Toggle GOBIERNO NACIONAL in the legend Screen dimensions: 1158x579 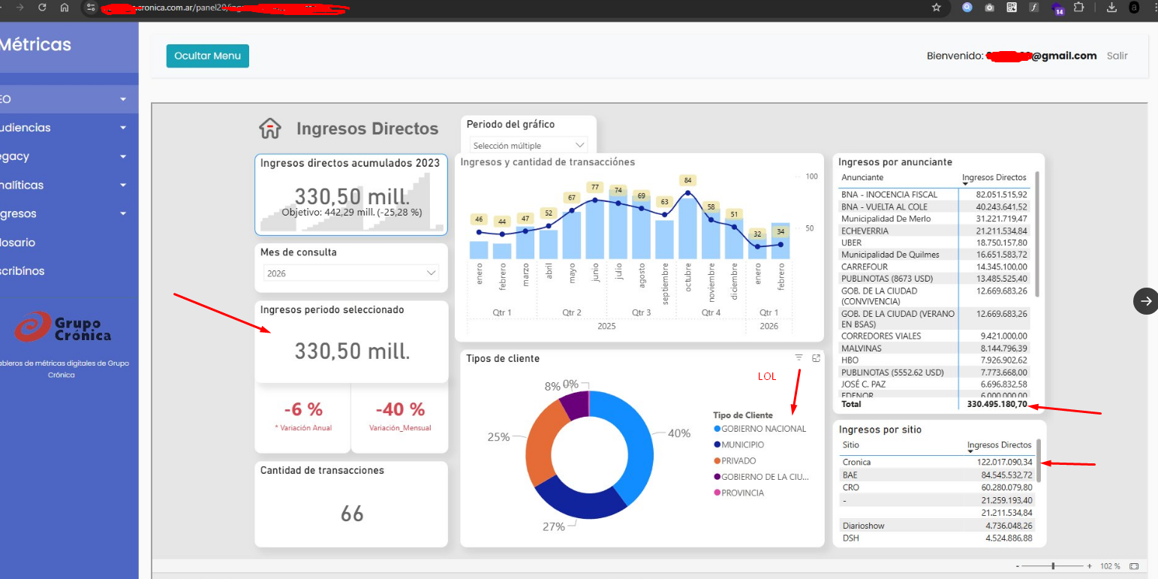(759, 429)
